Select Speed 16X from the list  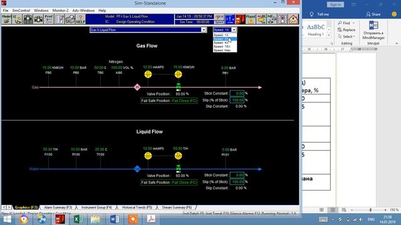225,46
